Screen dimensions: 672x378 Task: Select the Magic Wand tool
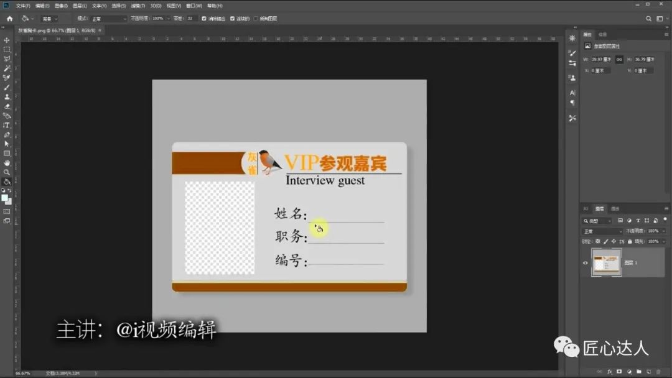coord(6,68)
